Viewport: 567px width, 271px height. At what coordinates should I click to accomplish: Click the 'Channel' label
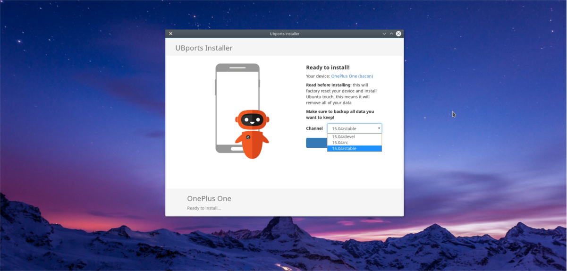pyautogui.click(x=314, y=128)
